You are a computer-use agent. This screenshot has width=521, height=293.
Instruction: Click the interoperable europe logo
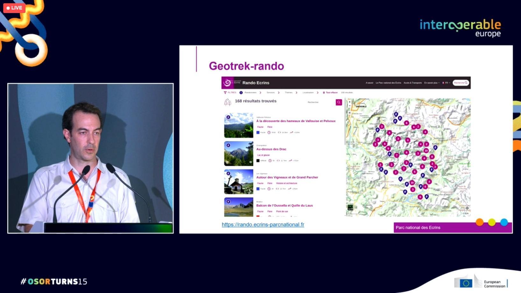460,28
